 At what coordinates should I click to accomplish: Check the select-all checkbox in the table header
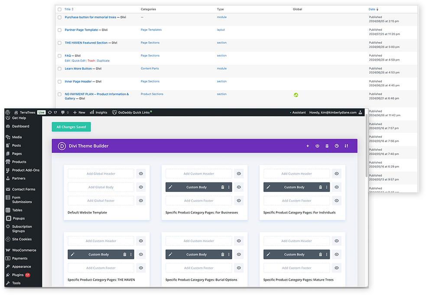[x=59, y=9]
